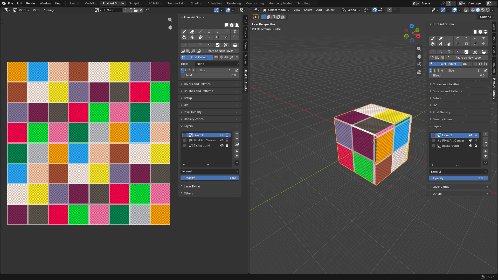Switch to the UV Editing workspace tab
The image size is (498, 280).
[155, 3]
